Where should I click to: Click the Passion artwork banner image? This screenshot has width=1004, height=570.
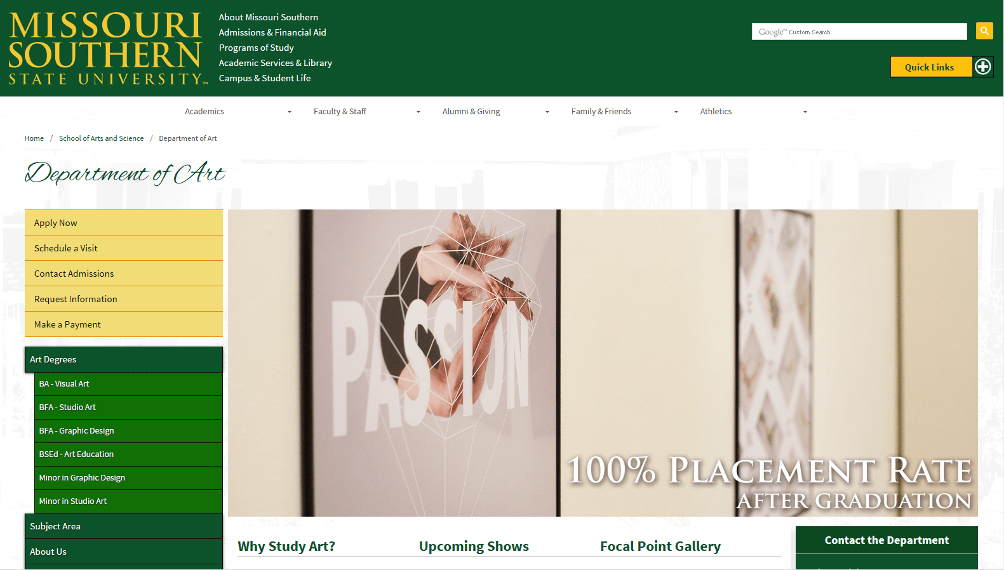(603, 363)
